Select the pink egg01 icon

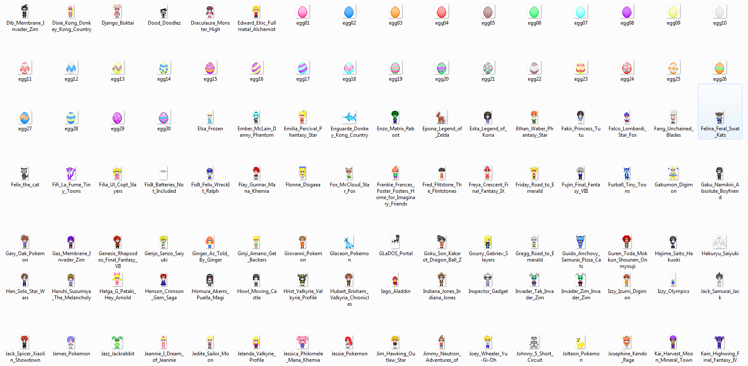303,11
